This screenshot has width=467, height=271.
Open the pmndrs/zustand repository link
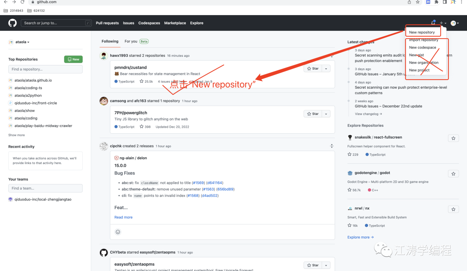tap(131, 68)
